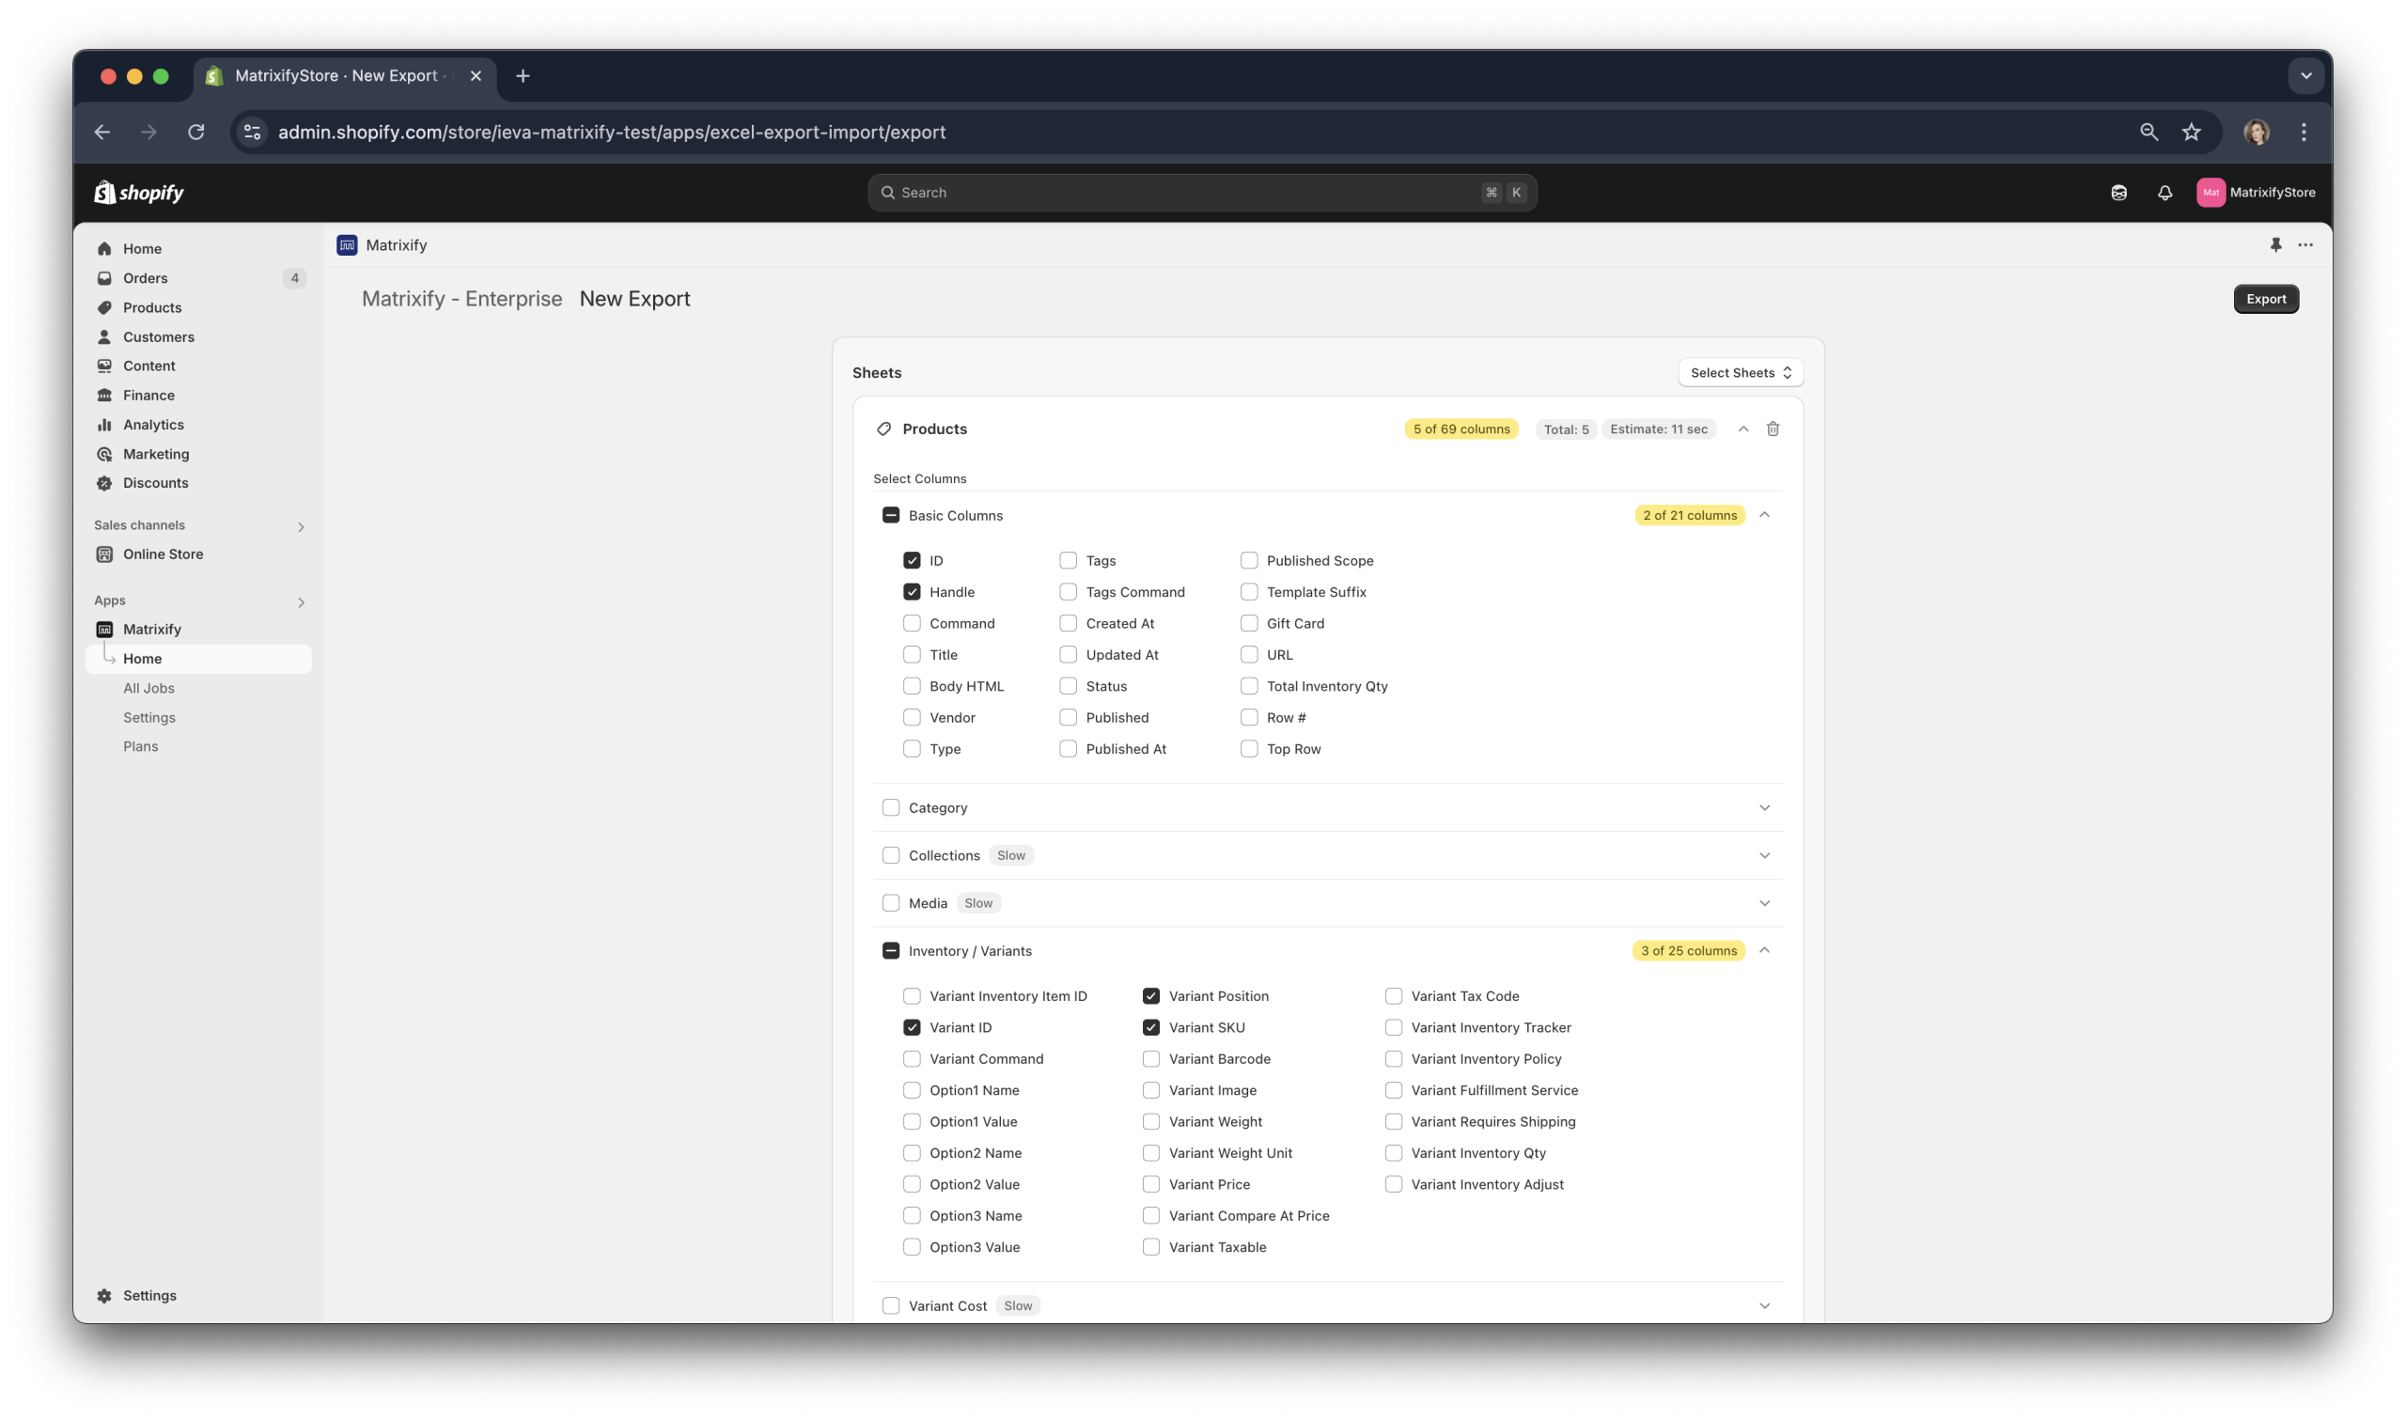The image size is (2406, 1420).
Task: Open the three-dot menu beside the pin
Action: (x=2305, y=245)
